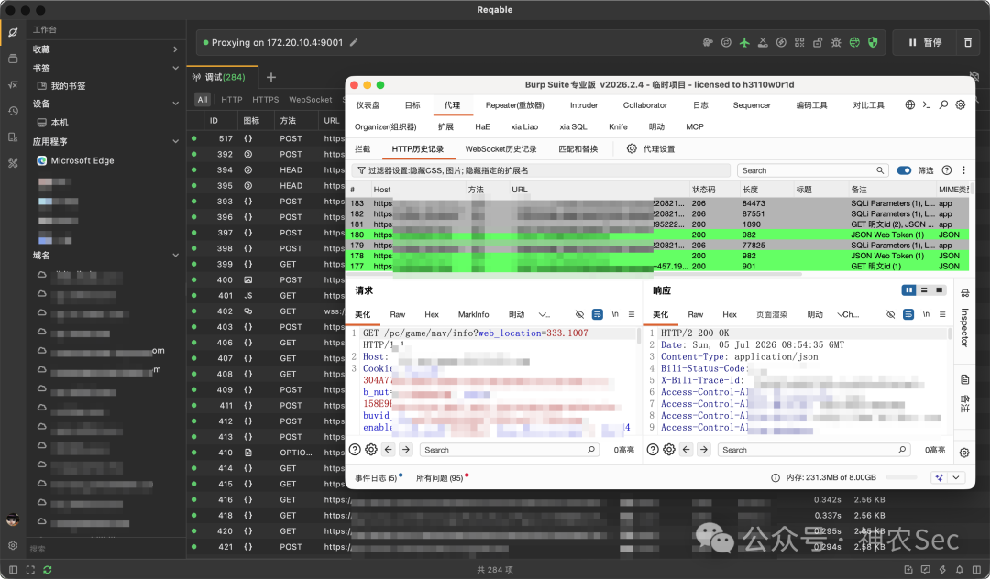The height and width of the screenshot is (579, 990).
Task: Open 代理设置 proxy settings in Burp
Action: pyautogui.click(x=651, y=148)
